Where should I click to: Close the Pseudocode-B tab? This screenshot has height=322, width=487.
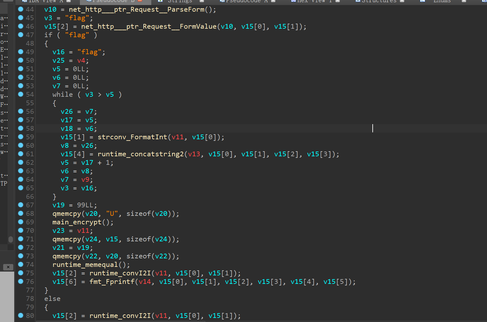140,1
